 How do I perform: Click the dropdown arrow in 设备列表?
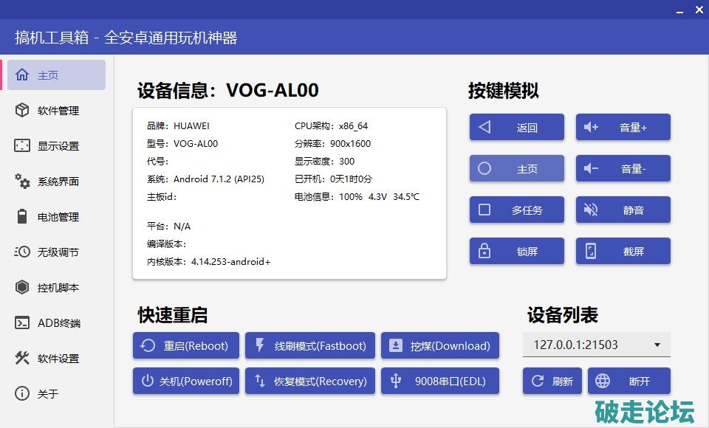[657, 345]
